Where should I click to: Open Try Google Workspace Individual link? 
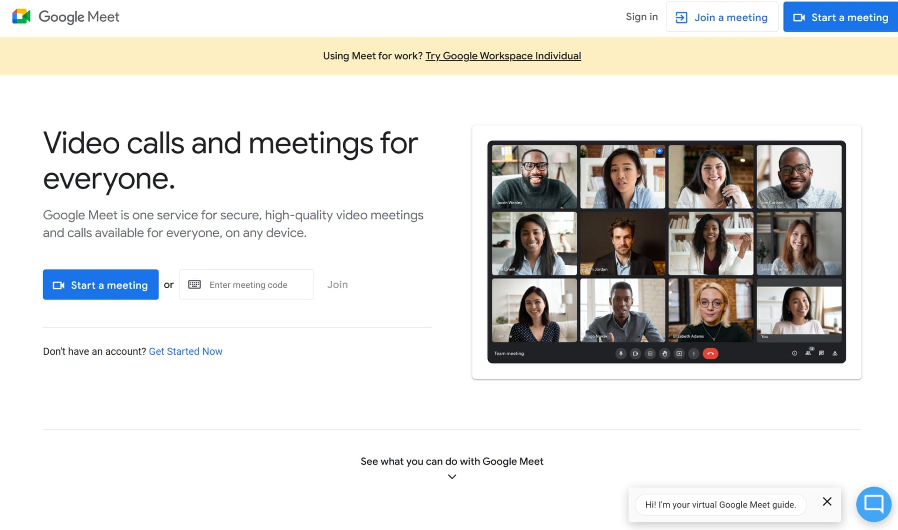[x=503, y=56]
